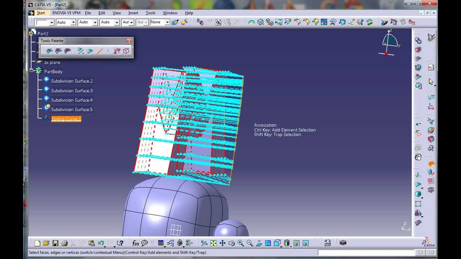Screen dimensions: 461x259
Task: Click the Select arrow tool in right toolbar
Action: 431,82
